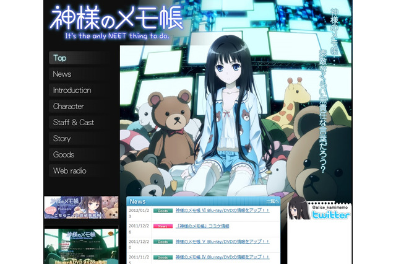This screenshot has height=264, width=396.
Task: Click the 一覧へ link in News header
Action: (x=272, y=201)
